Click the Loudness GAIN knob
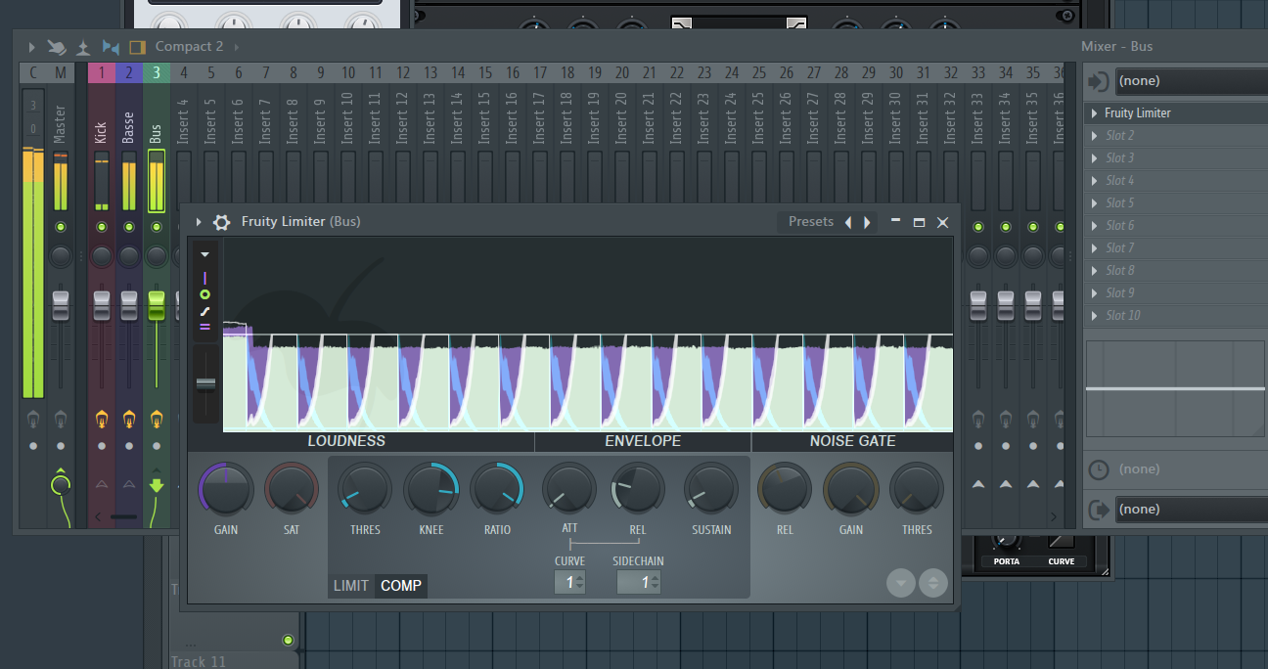Viewport: 1268px width, 669px height. 226,489
